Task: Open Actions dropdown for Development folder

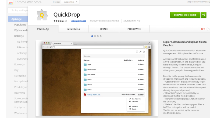Action: click(141, 69)
